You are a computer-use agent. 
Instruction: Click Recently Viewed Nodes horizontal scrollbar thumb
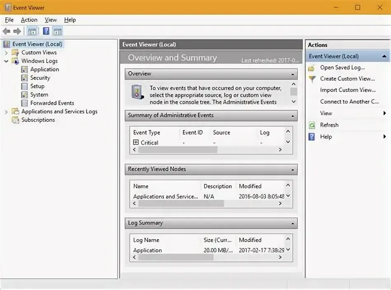point(181,203)
